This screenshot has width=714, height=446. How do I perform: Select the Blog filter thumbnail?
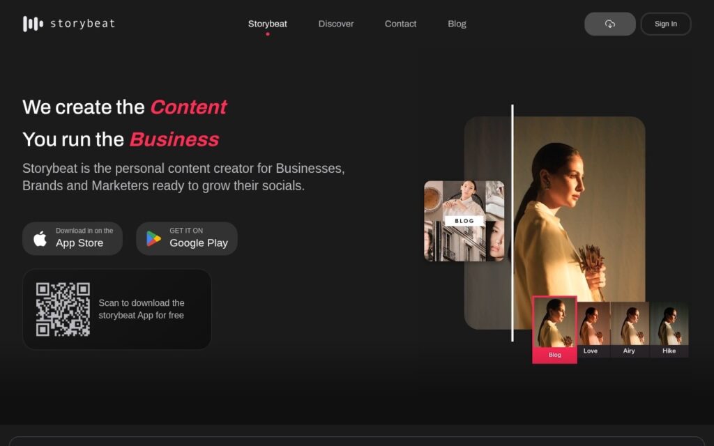point(554,330)
